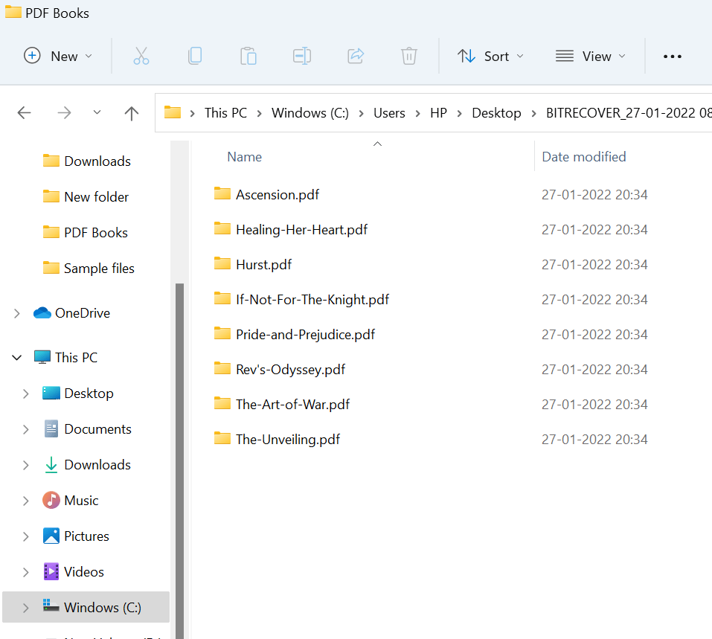Image resolution: width=712 pixels, height=639 pixels.
Task: Click the Cut scissors icon
Action: coord(141,56)
